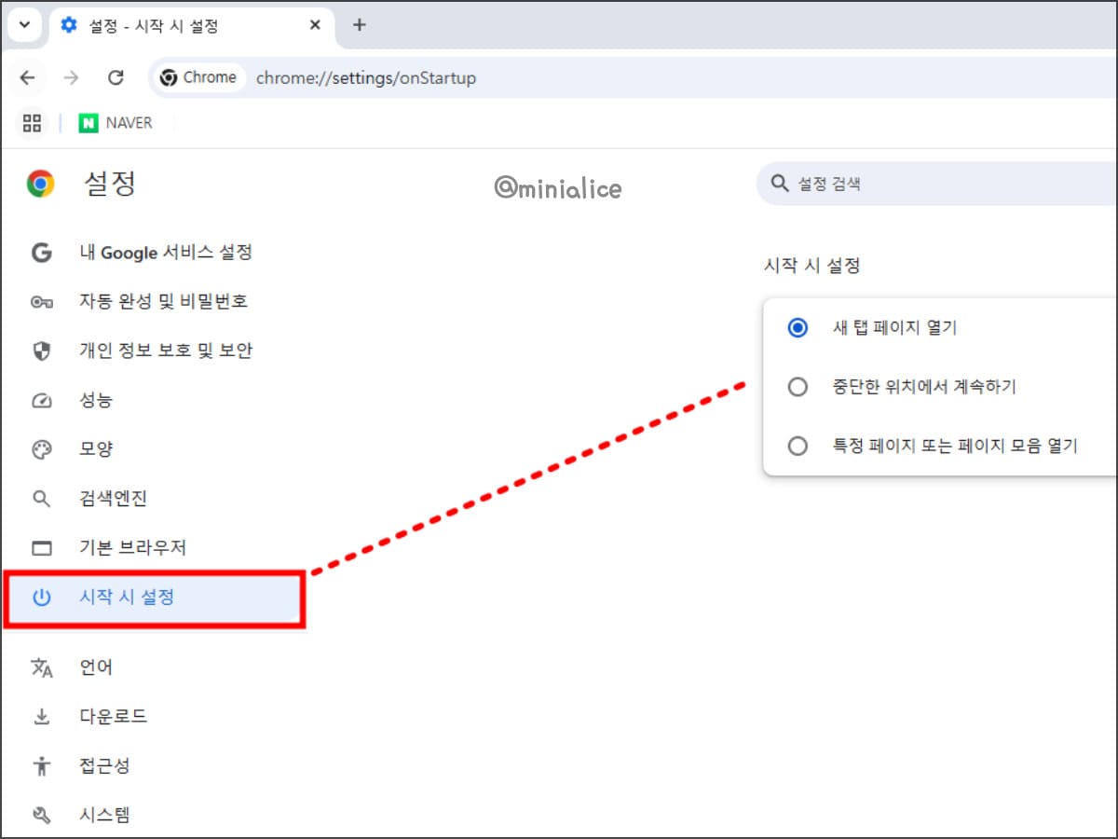Reload the settings page
Screen dimensions: 1118x839
116,78
